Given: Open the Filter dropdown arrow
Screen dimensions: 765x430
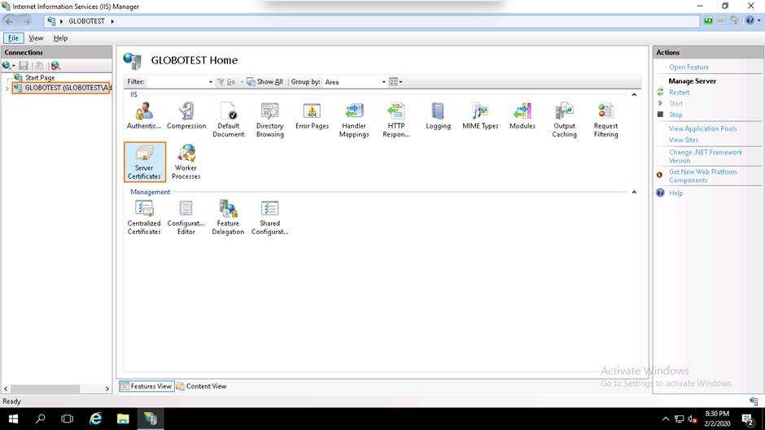Looking at the screenshot, I should (210, 82).
